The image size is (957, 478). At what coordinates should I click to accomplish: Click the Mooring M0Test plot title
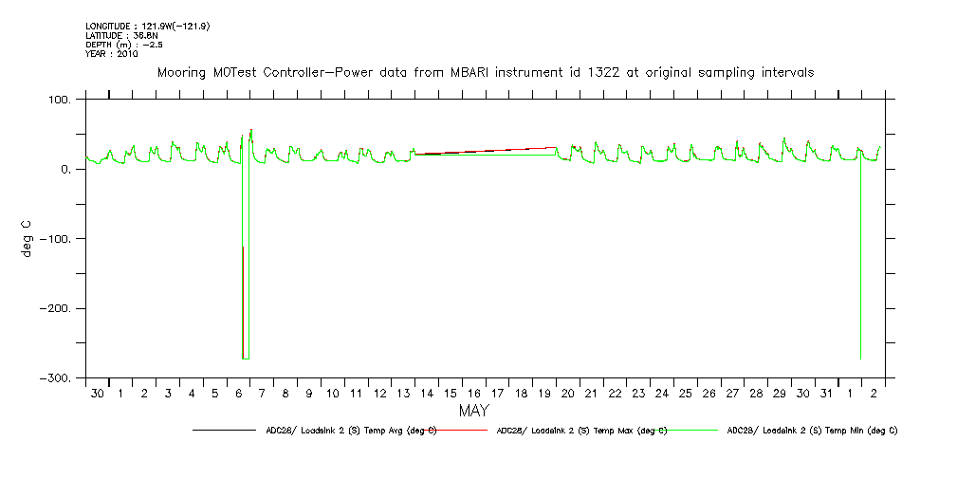pyautogui.click(x=485, y=73)
